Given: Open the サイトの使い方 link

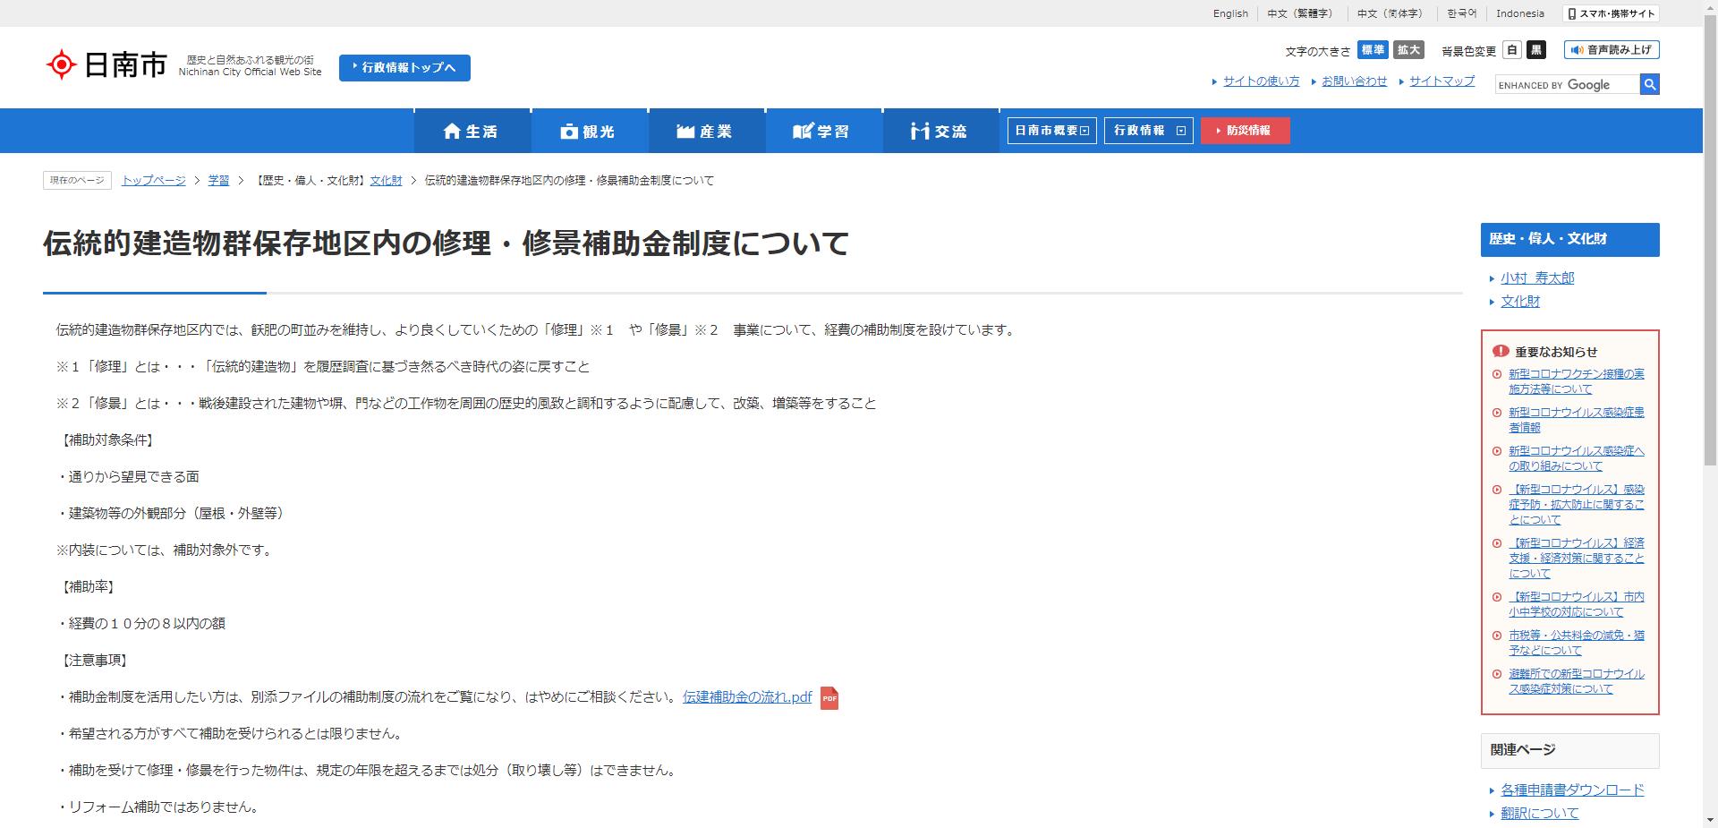Looking at the screenshot, I should pos(1261,81).
